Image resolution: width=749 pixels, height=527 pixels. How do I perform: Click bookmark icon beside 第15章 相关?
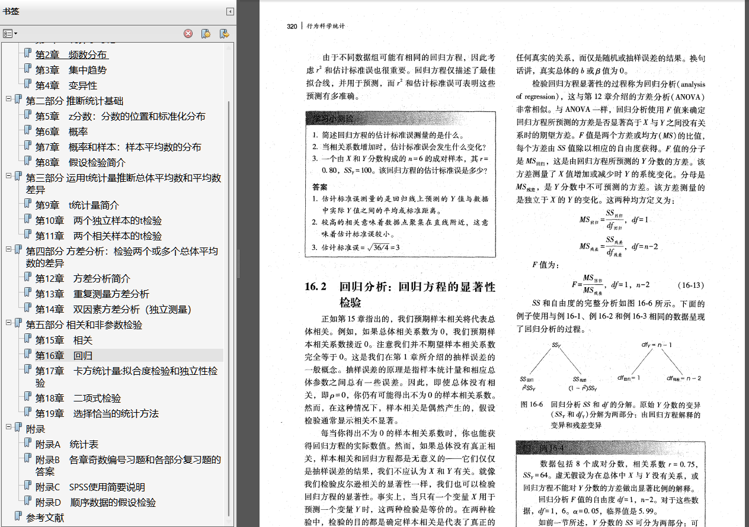(x=28, y=339)
